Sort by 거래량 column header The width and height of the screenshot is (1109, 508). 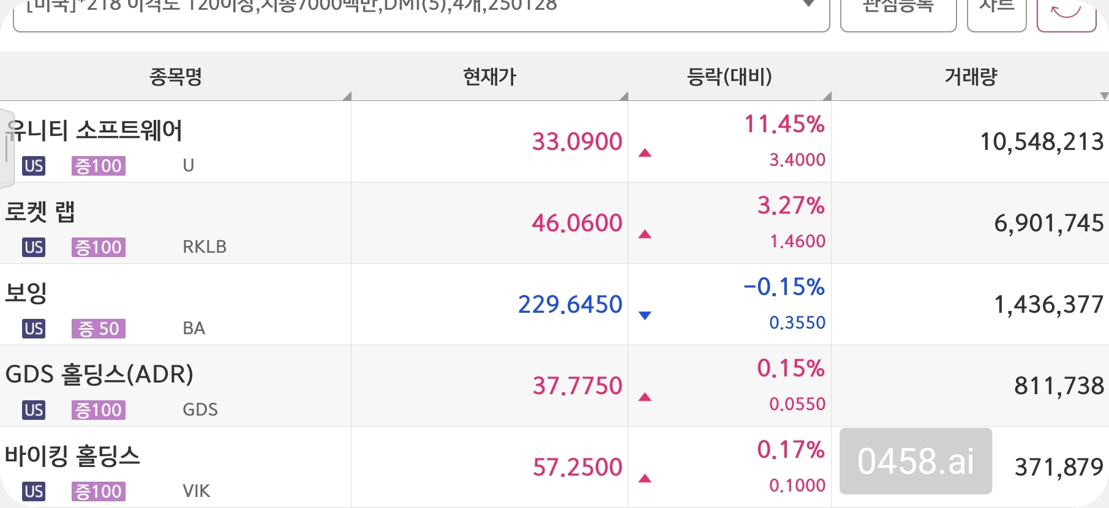coord(971,77)
